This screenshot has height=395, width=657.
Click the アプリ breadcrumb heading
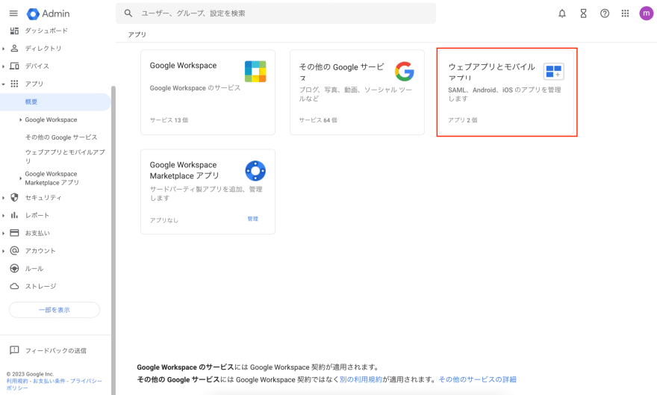click(x=137, y=34)
